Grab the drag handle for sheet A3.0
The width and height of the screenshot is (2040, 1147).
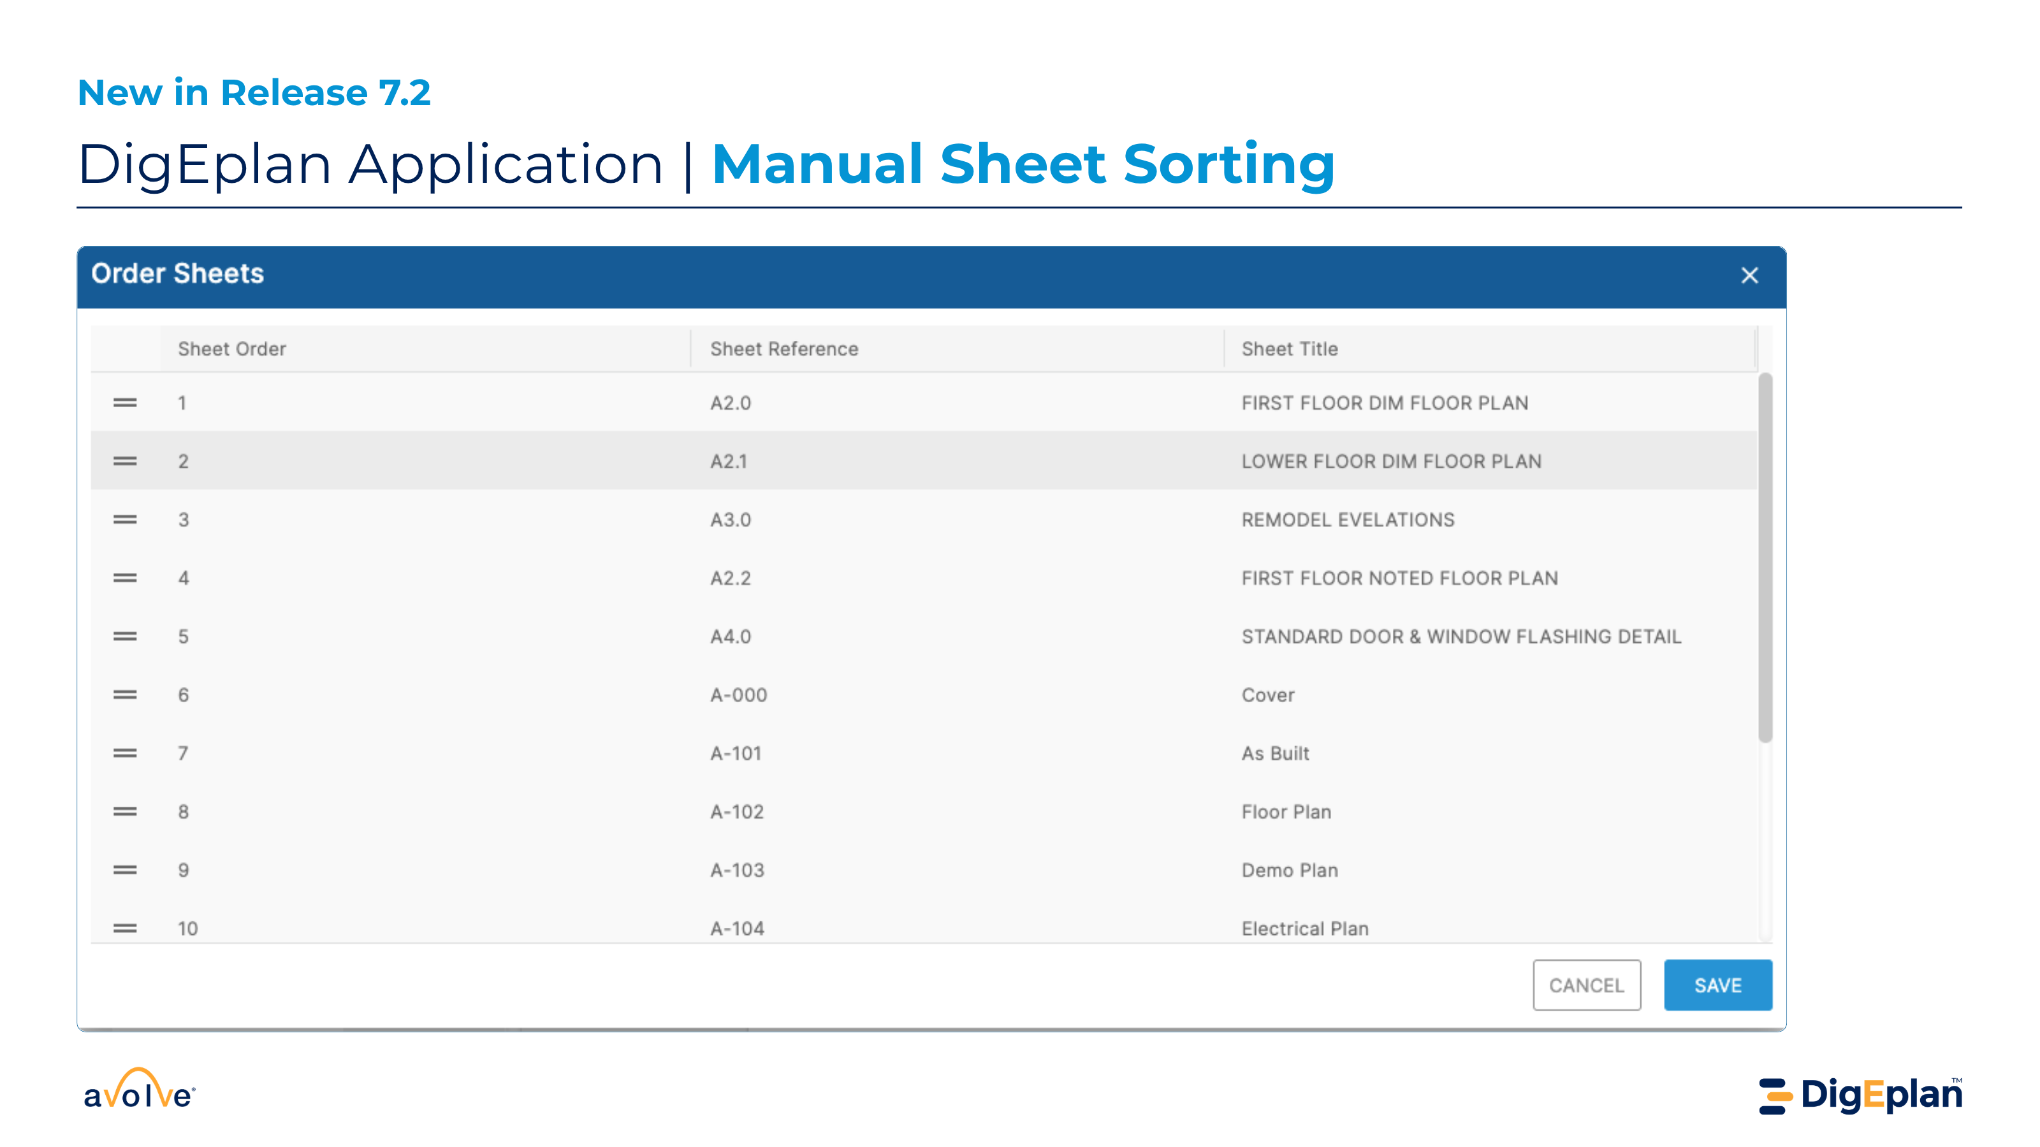click(x=125, y=520)
